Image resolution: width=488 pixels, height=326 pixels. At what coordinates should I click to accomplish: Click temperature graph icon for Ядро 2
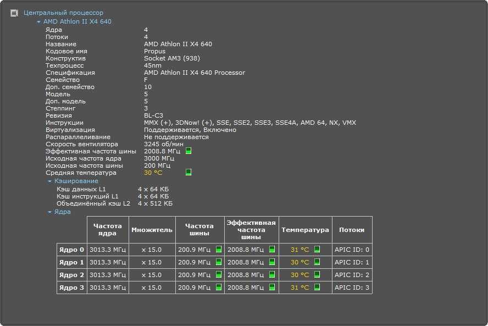(x=317, y=275)
